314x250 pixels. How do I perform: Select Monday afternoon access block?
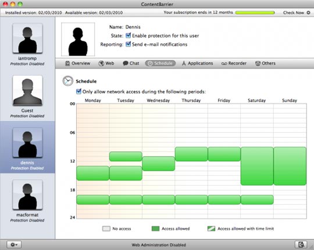click(93, 173)
